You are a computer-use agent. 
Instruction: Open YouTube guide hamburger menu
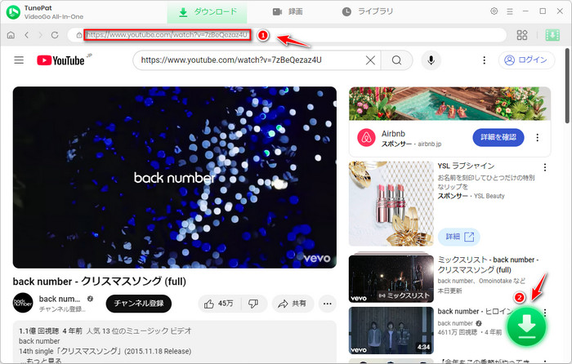click(19, 60)
